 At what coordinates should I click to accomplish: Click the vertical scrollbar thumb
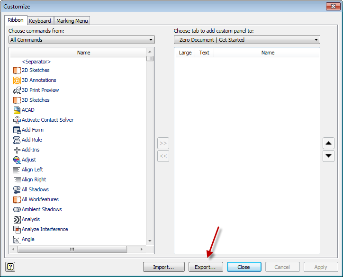[x=150, y=59]
